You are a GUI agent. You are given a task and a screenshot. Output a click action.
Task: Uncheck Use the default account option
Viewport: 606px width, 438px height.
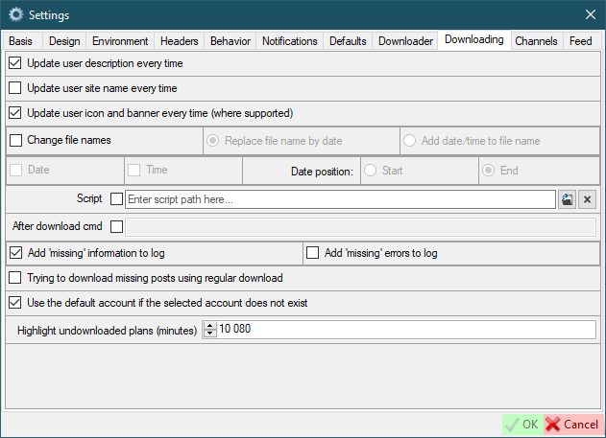coord(14,303)
